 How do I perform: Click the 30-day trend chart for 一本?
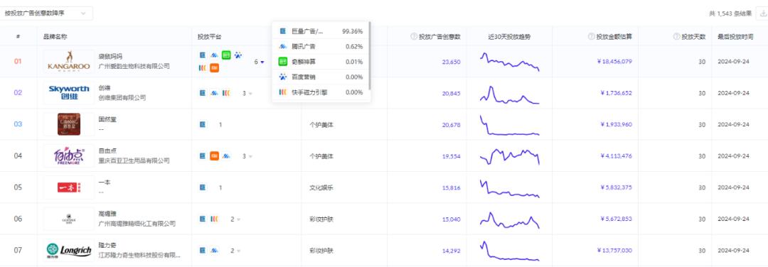(x=509, y=189)
